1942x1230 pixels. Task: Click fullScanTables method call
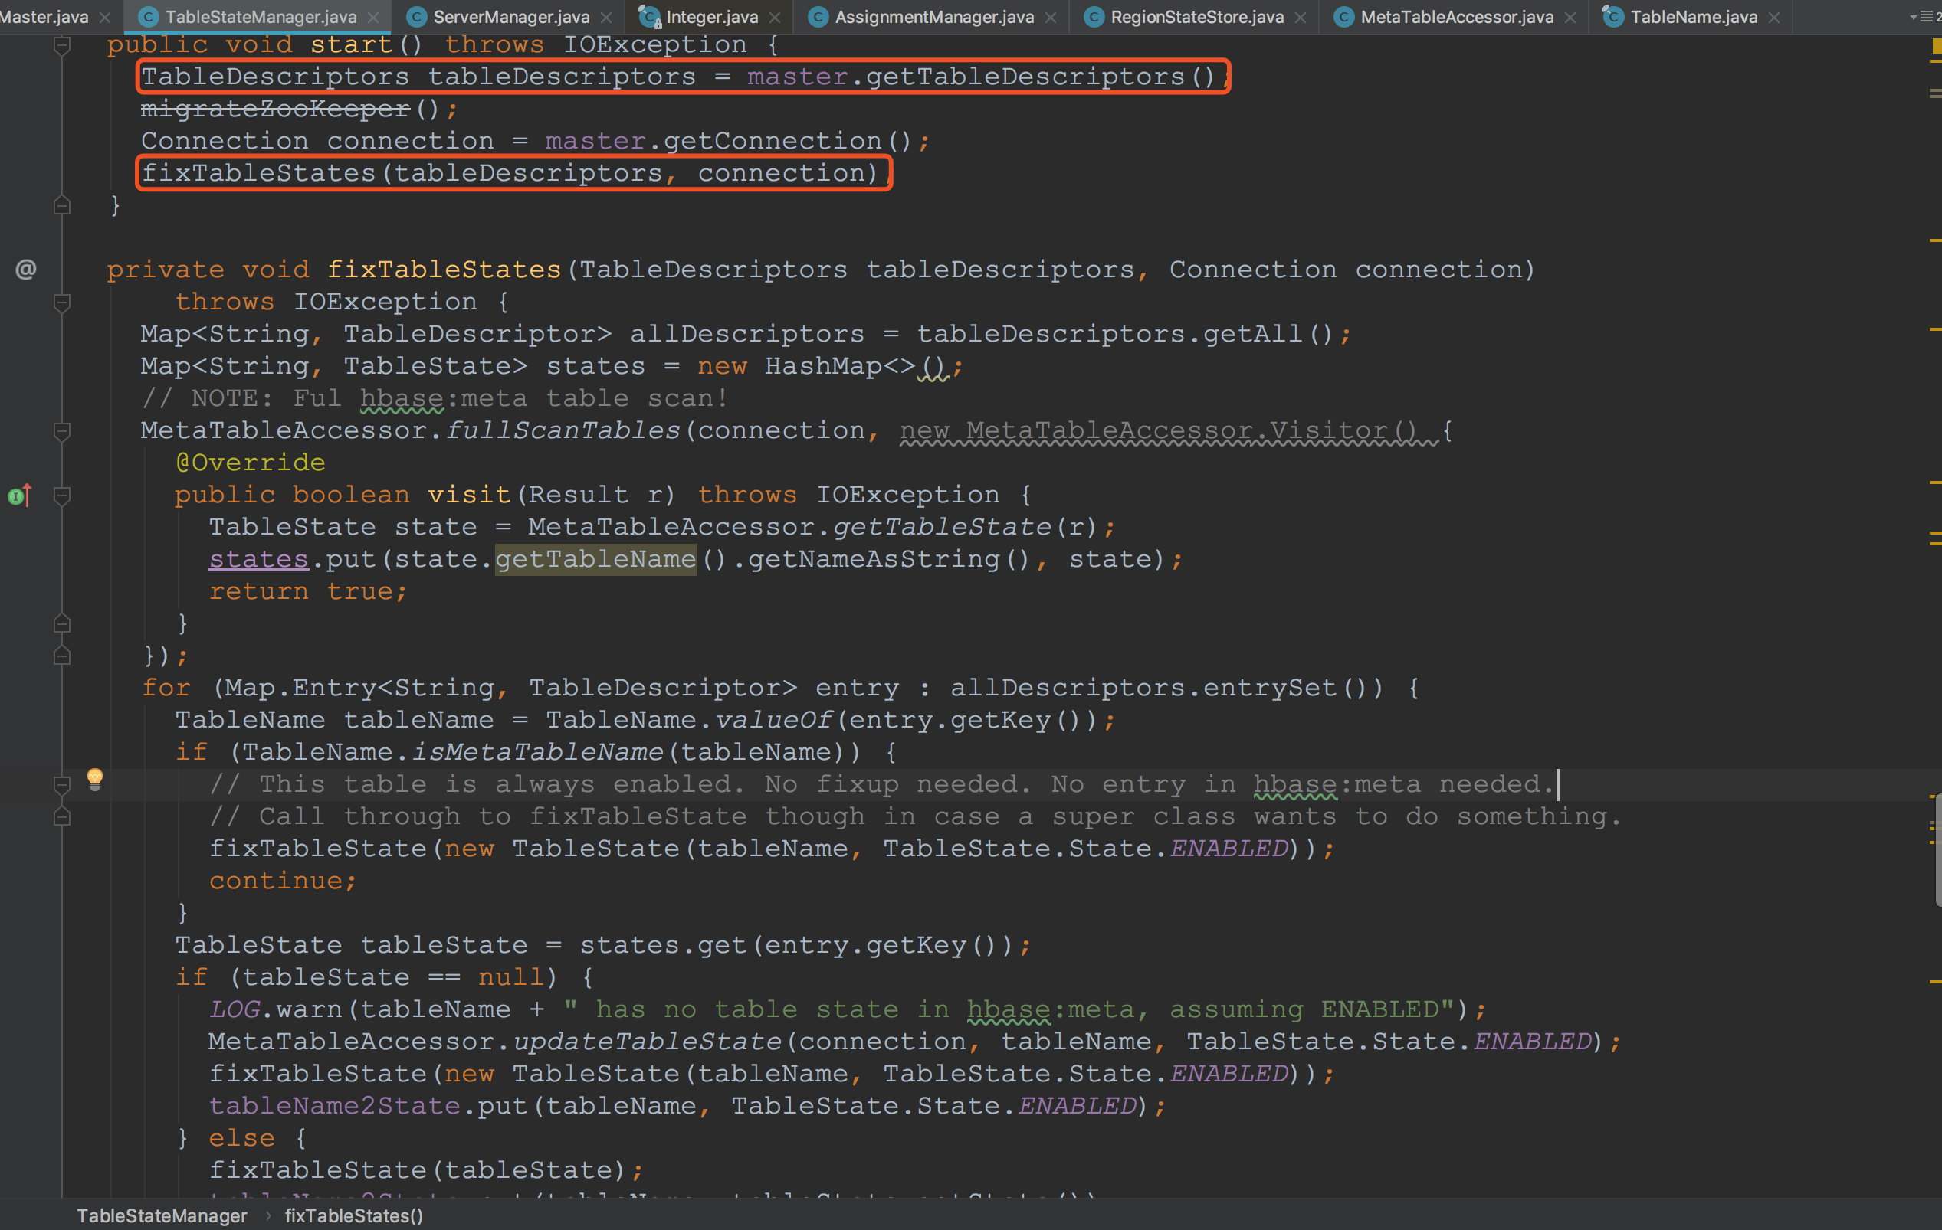pyautogui.click(x=563, y=430)
